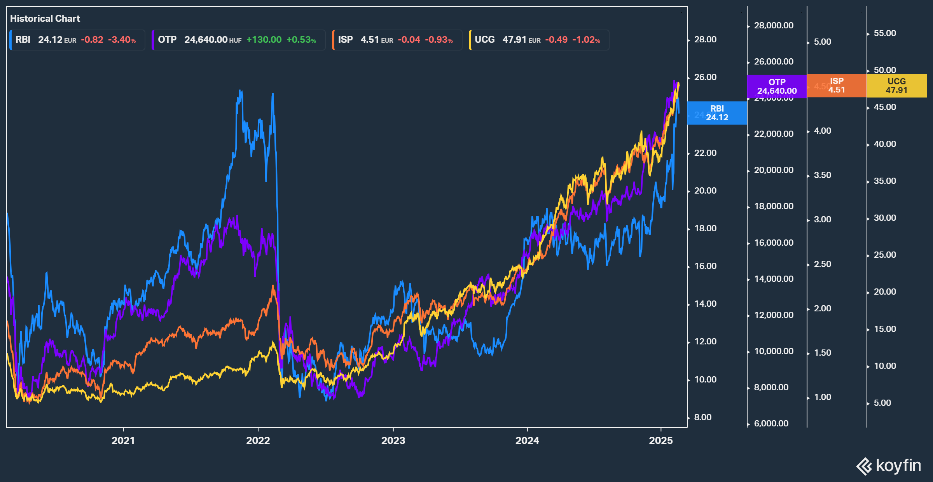Click the 30.00 UCG axis label
Viewport: 933px width, 482px height.
point(885,218)
